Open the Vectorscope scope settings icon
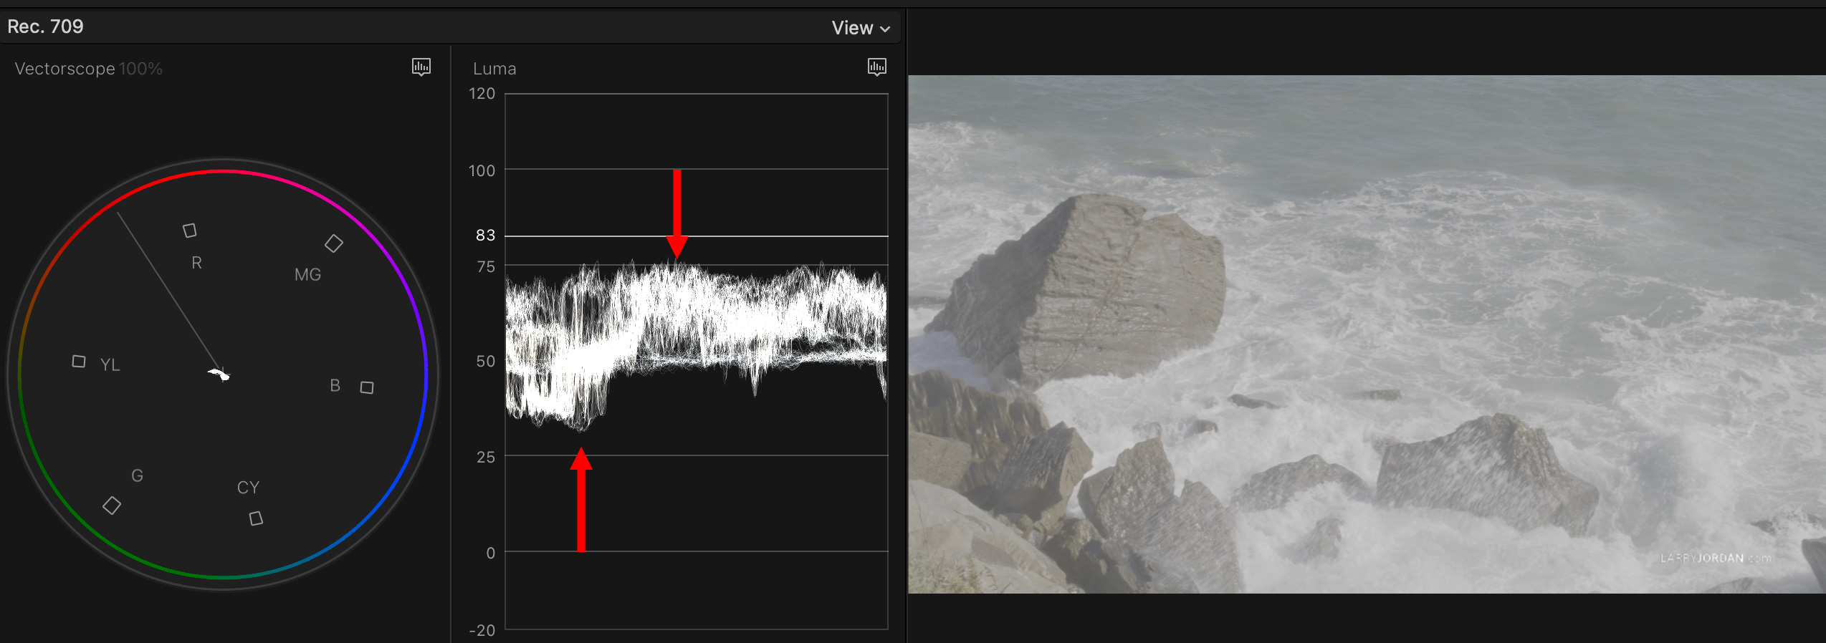This screenshot has width=1826, height=643. point(421,67)
